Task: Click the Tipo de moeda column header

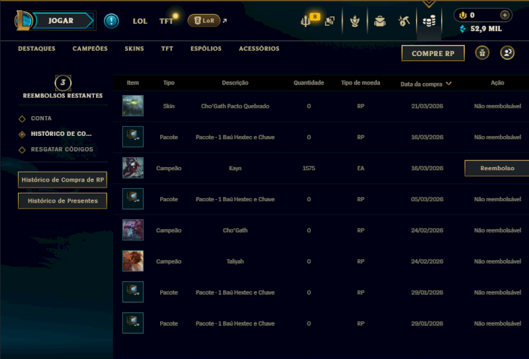Action: (x=360, y=83)
